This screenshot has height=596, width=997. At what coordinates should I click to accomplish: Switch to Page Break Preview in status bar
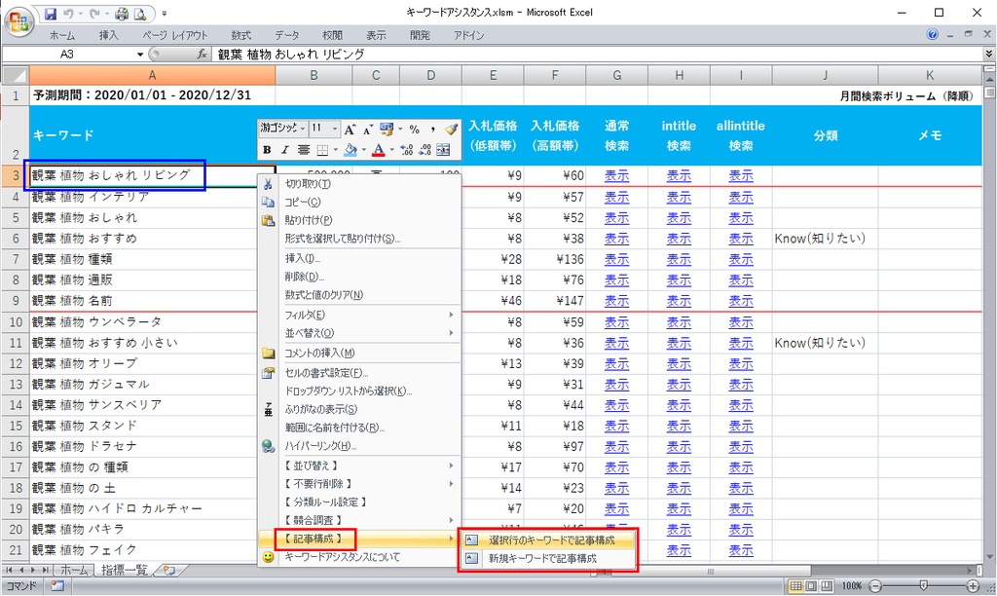tap(827, 586)
